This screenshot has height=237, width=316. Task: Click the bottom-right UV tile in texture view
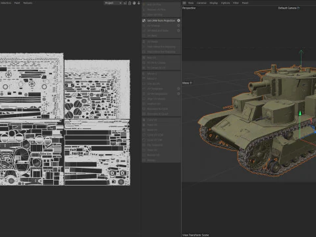(97, 153)
